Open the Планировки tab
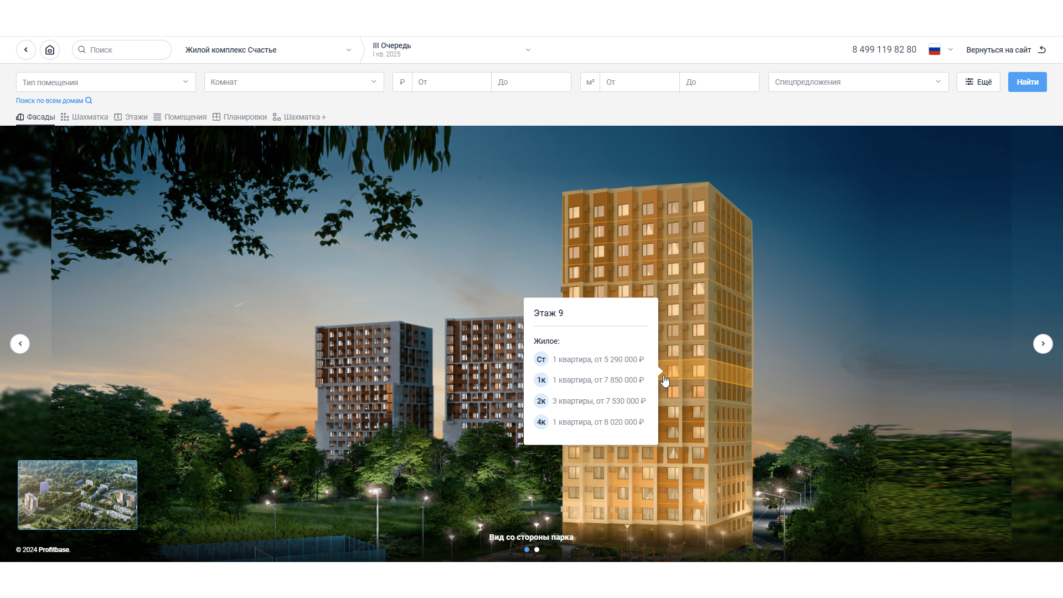 [x=240, y=117]
